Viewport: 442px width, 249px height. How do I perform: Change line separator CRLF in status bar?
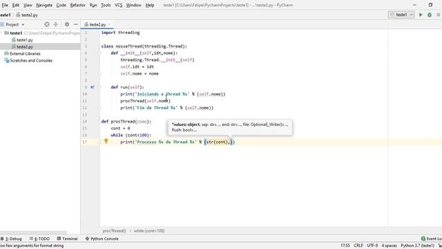pyautogui.click(x=358, y=246)
